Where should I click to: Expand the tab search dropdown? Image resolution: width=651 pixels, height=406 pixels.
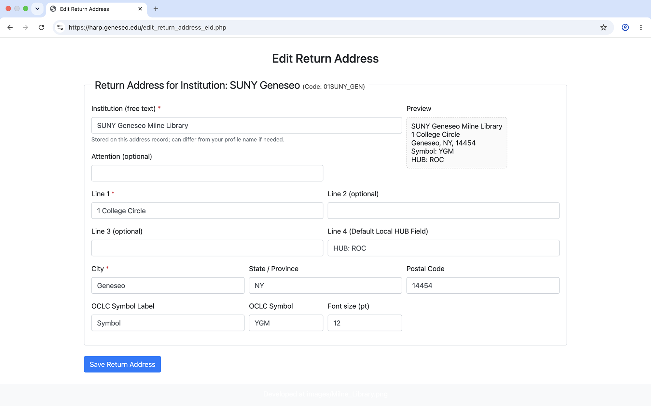click(x=37, y=9)
